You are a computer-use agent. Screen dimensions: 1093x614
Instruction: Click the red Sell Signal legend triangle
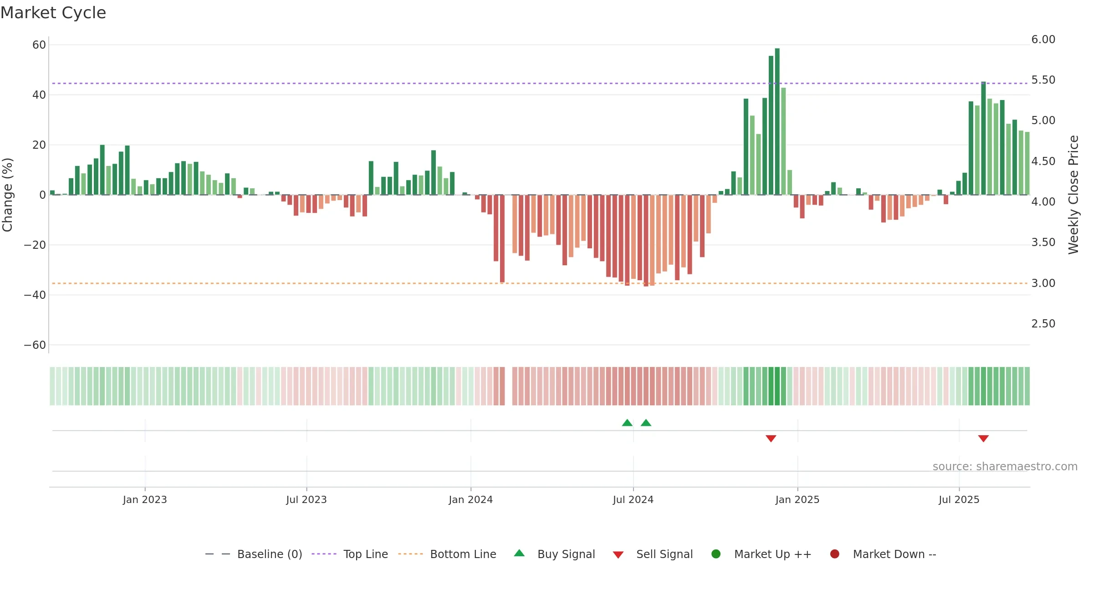pyautogui.click(x=618, y=555)
